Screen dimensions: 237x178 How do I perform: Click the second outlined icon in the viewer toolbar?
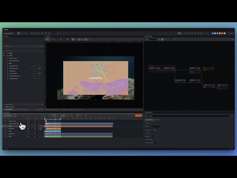pos(79,39)
